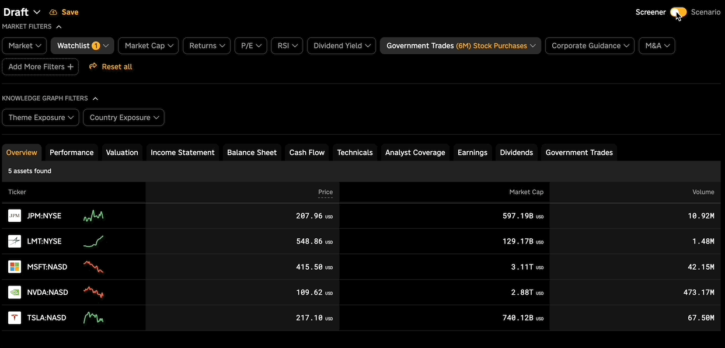Collapse the Market Filters section
The height and width of the screenshot is (348, 725).
59,26
